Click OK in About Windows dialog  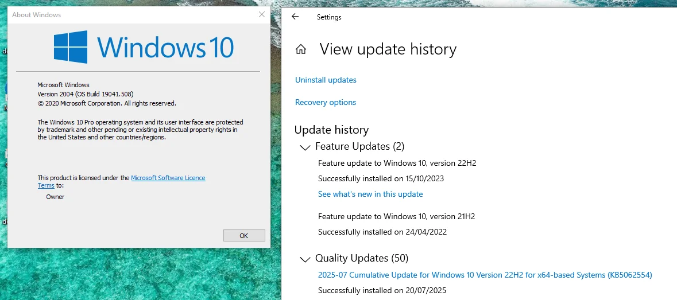[244, 235]
